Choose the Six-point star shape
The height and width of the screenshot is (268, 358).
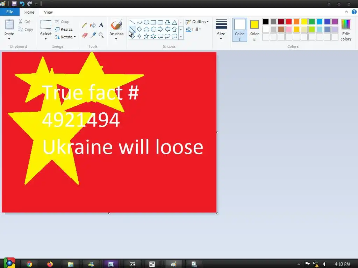[x=153, y=36]
